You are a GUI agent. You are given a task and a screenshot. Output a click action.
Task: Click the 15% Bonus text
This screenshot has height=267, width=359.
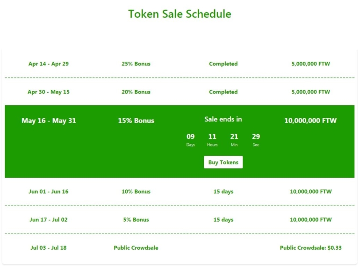[x=136, y=121]
